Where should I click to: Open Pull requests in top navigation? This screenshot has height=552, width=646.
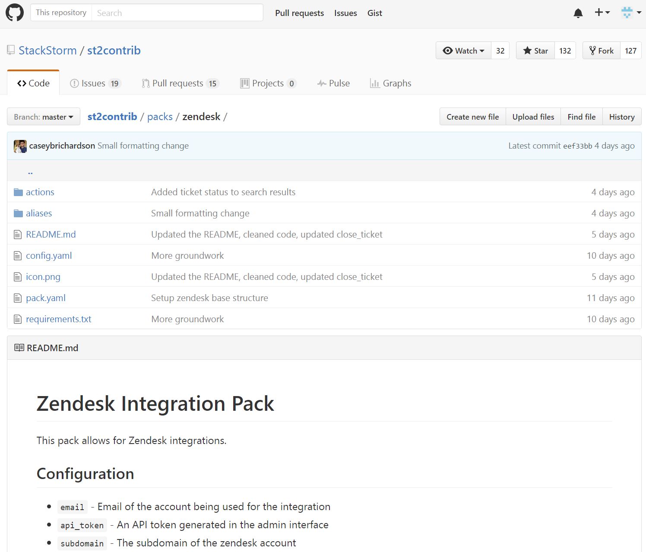coord(299,13)
